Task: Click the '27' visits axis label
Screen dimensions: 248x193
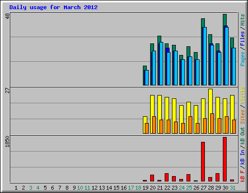Action: (7, 90)
